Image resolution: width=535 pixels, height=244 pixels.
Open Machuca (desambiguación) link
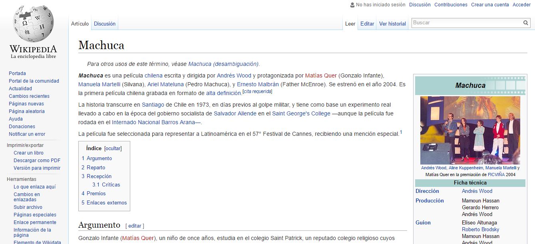tap(223, 64)
